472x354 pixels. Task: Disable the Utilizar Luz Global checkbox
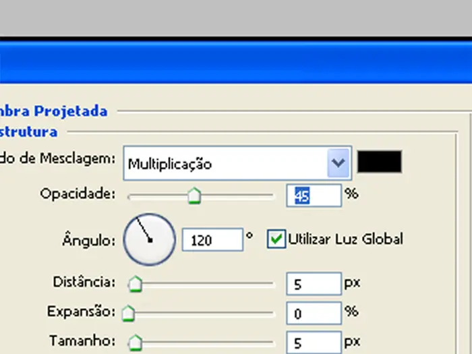pyautogui.click(x=276, y=239)
